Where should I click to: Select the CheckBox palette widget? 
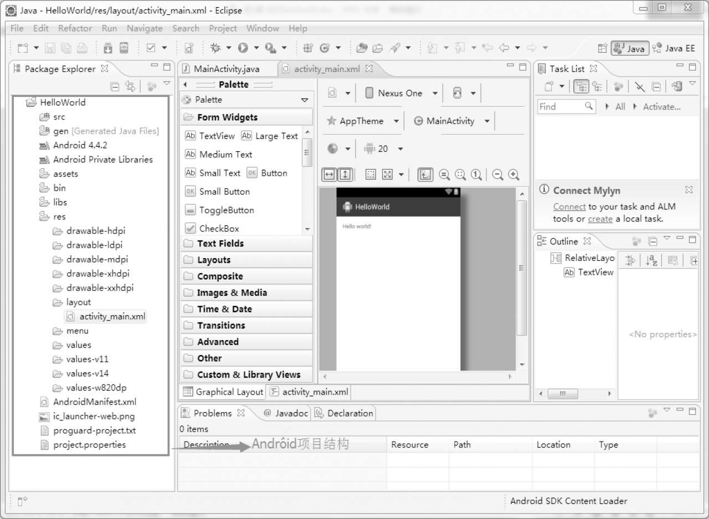point(212,229)
